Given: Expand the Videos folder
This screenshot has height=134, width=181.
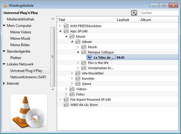Looking at the screenshot, I should click(66, 89).
